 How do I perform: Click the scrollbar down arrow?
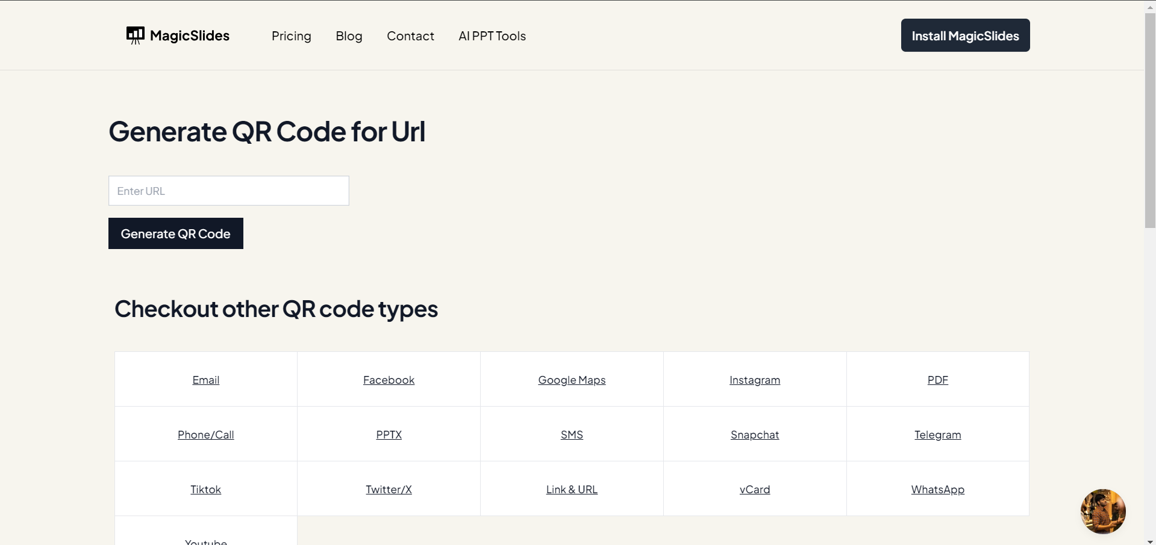(x=1150, y=541)
